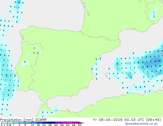Open the weatheronline.co.uk link
The image size is (163, 126).
(141, 124)
